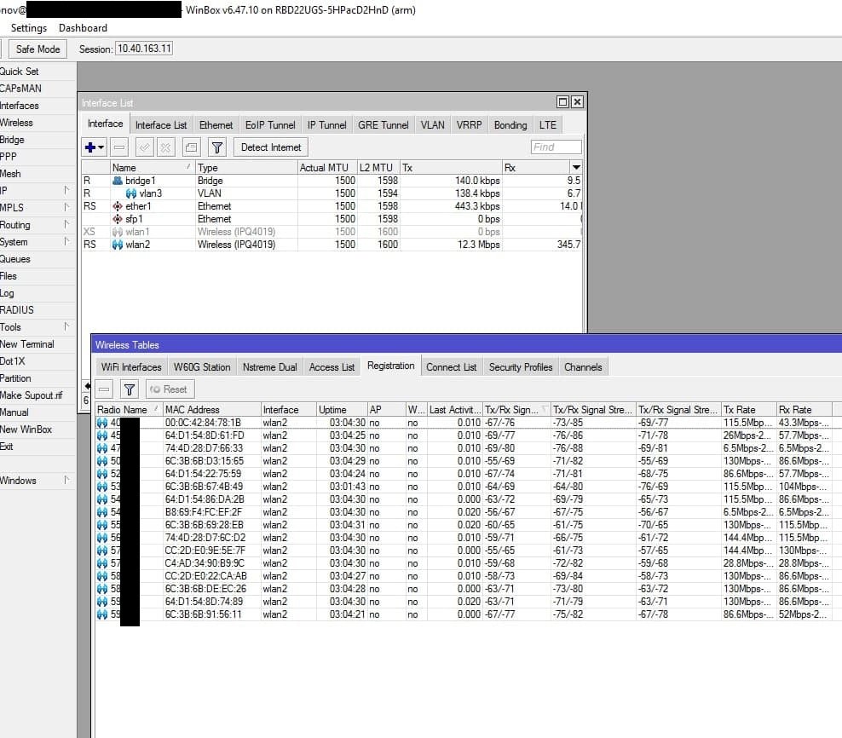This screenshot has width=842, height=738.
Task: Click the disable X icon in Interface List
Action: coord(165,147)
